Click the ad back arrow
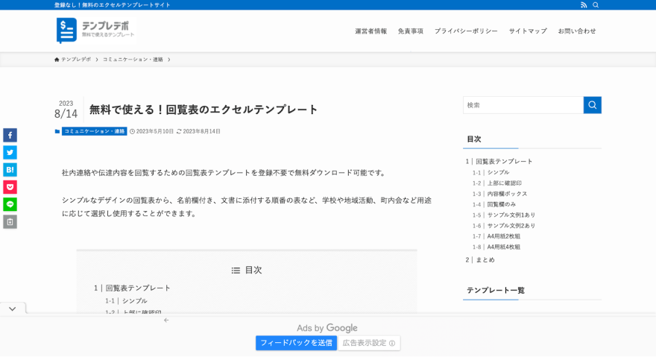 166,320
